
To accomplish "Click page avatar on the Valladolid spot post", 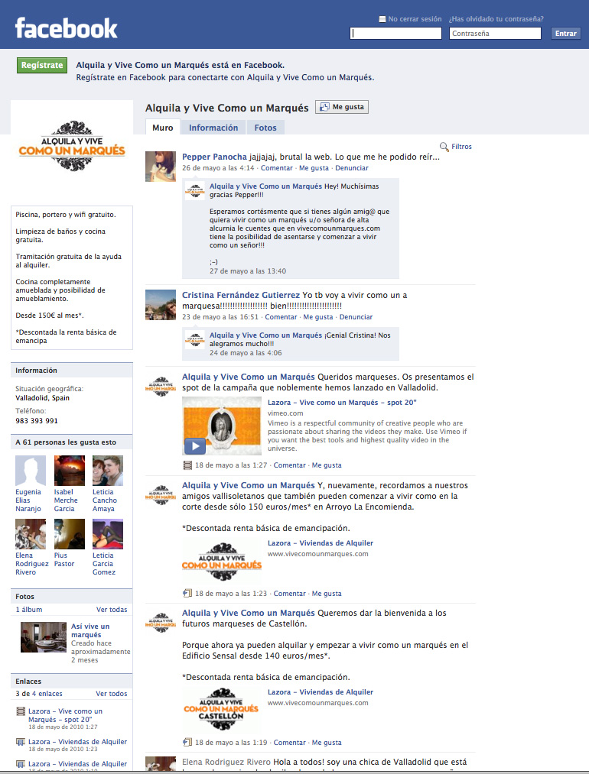I will 161,387.
